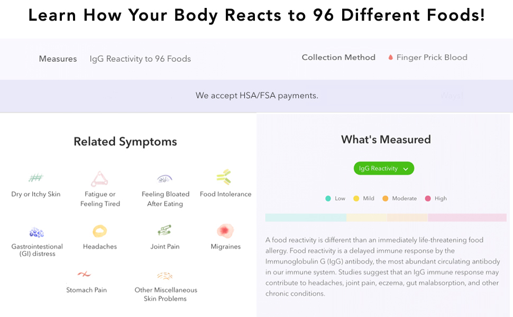Open the IgG Reactivity dropdown

click(x=383, y=169)
